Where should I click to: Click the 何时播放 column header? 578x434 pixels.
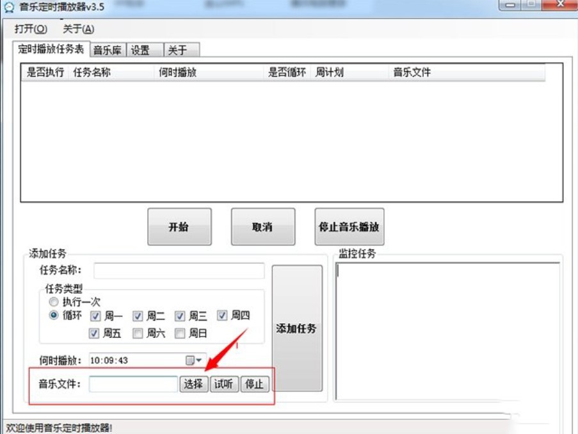209,72
